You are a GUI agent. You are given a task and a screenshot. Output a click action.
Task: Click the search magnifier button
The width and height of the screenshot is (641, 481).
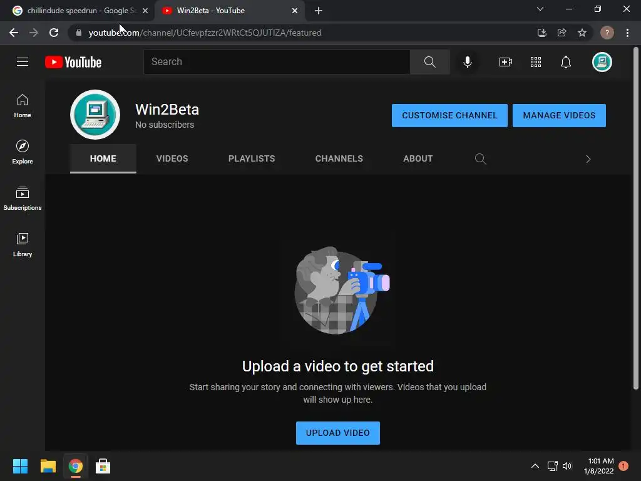[x=429, y=62]
